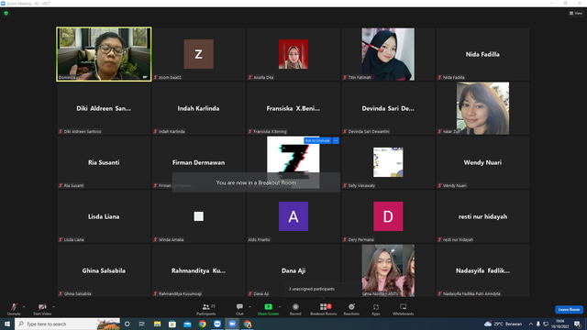Click the Rahmanditya Ku... tile

(x=198, y=270)
